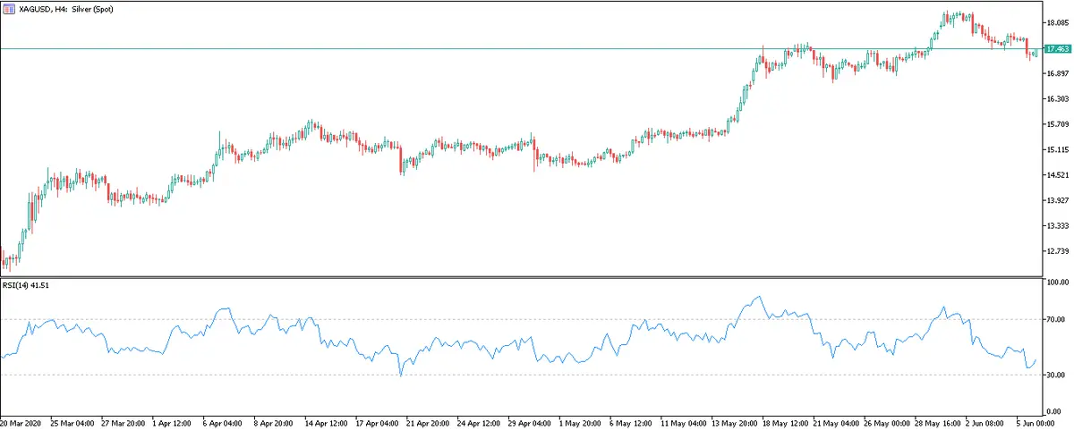Click the RSI 0.00 scale label
Screen dimensions: 1074x430
pyautogui.click(x=1058, y=411)
